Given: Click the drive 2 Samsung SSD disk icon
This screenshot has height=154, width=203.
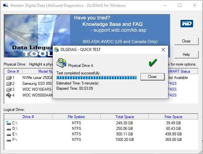Looking at the screenshot, I should coord(9,84).
